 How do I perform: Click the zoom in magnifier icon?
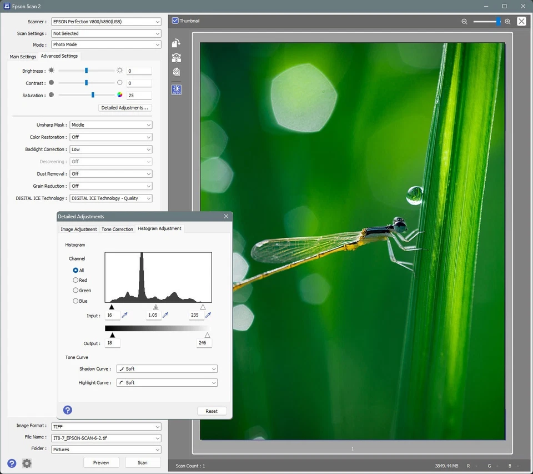click(x=507, y=21)
